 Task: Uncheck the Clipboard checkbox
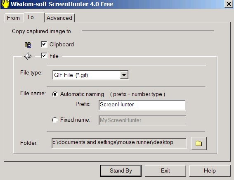tap(44, 44)
